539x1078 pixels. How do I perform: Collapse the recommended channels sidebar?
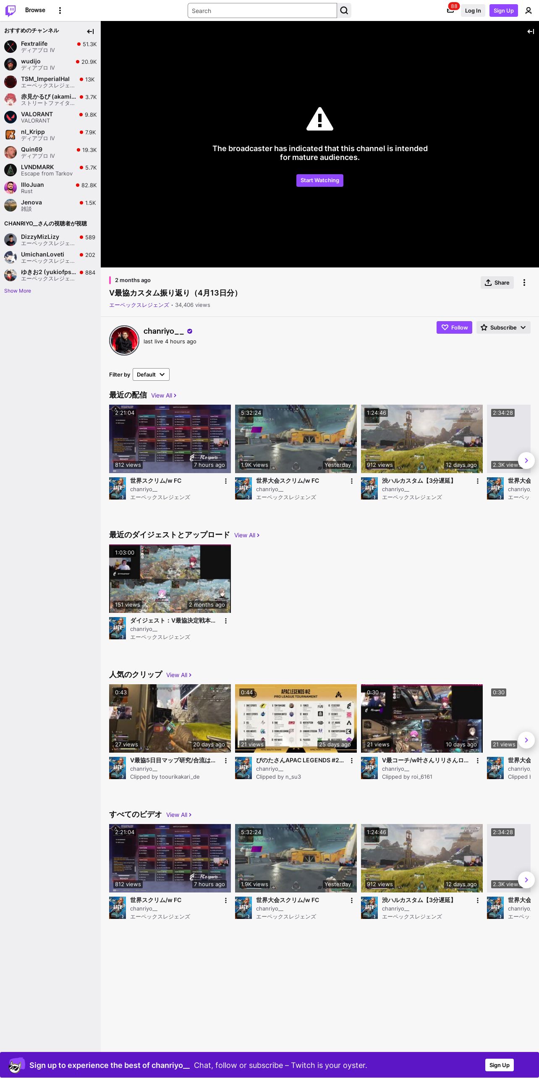pyautogui.click(x=90, y=31)
